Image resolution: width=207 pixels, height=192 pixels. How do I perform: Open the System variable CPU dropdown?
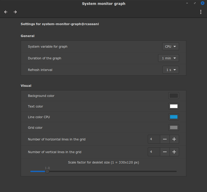click(171, 46)
